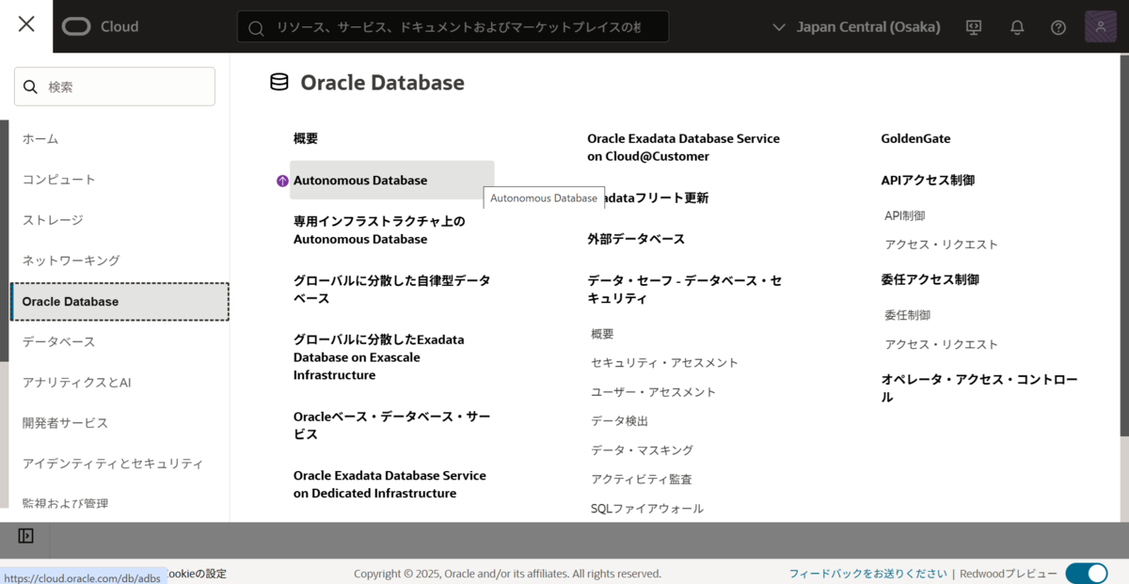Open グローバルに分散した自律型データベース
Image resolution: width=1129 pixels, height=584 pixels.
coord(391,289)
